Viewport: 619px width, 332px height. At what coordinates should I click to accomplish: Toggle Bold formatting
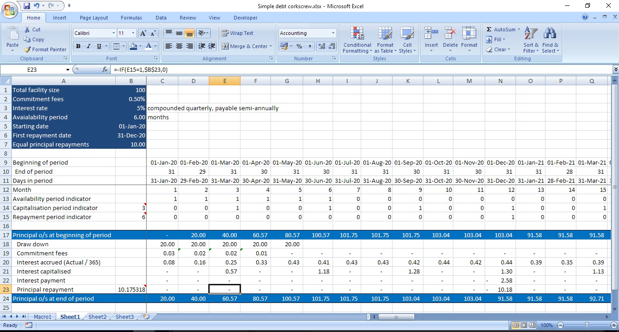coord(78,46)
